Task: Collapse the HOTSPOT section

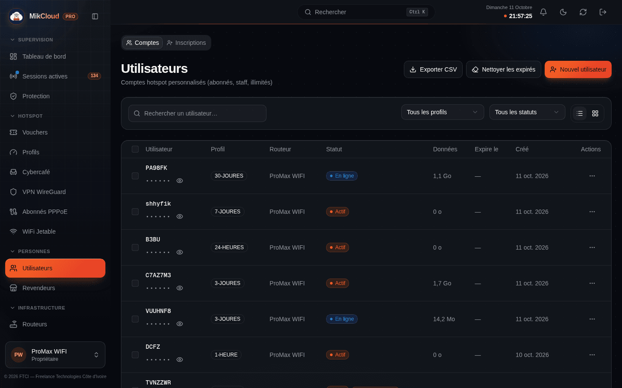Action: (26, 116)
